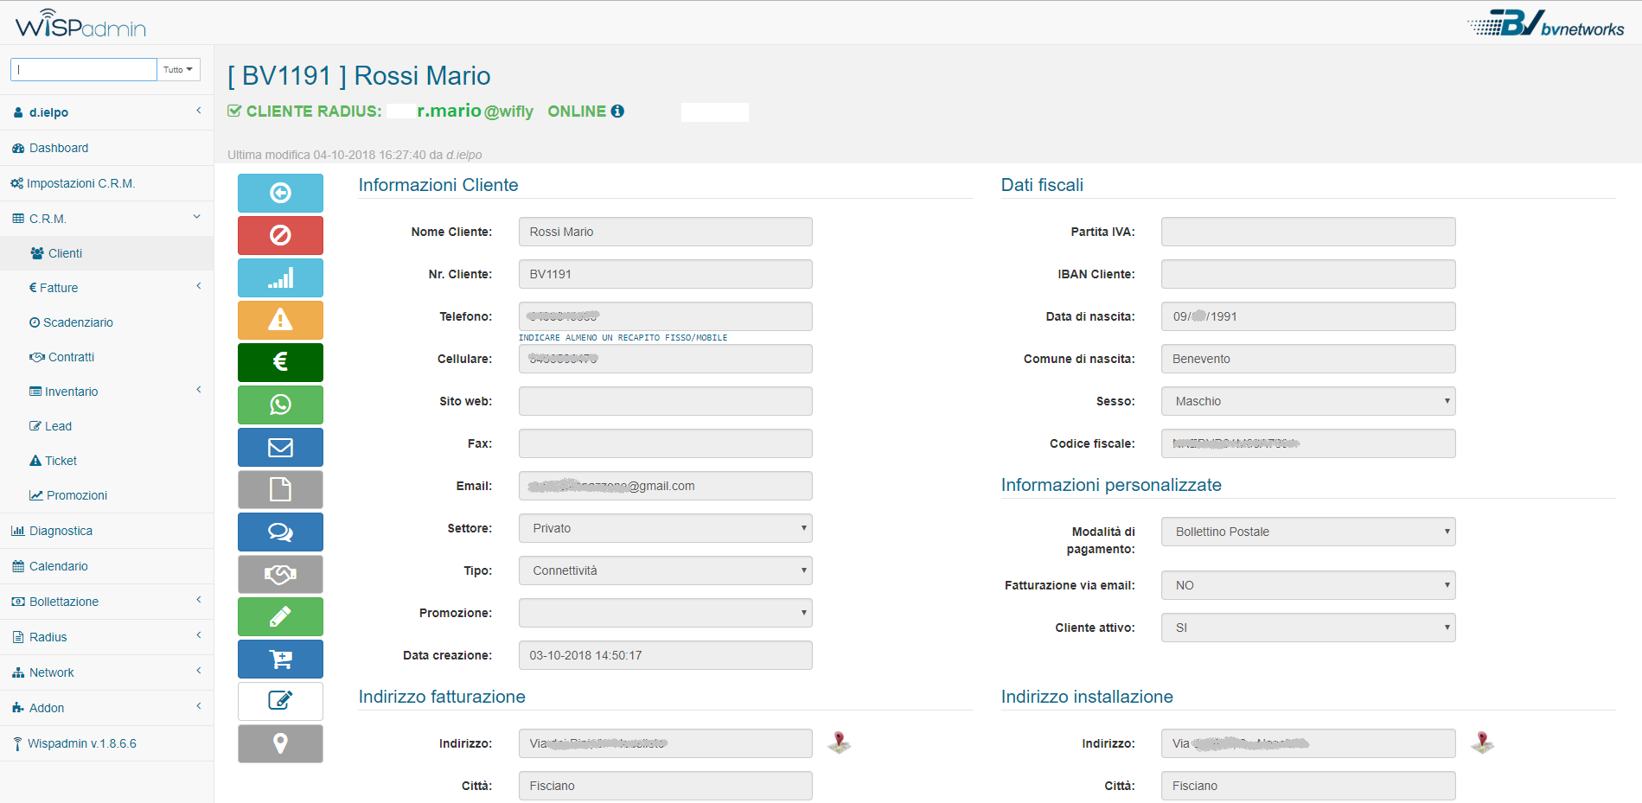1642x803 pixels.
Task: Open the Cliente attivo dropdown
Action: pyautogui.click(x=1308, y=628)
